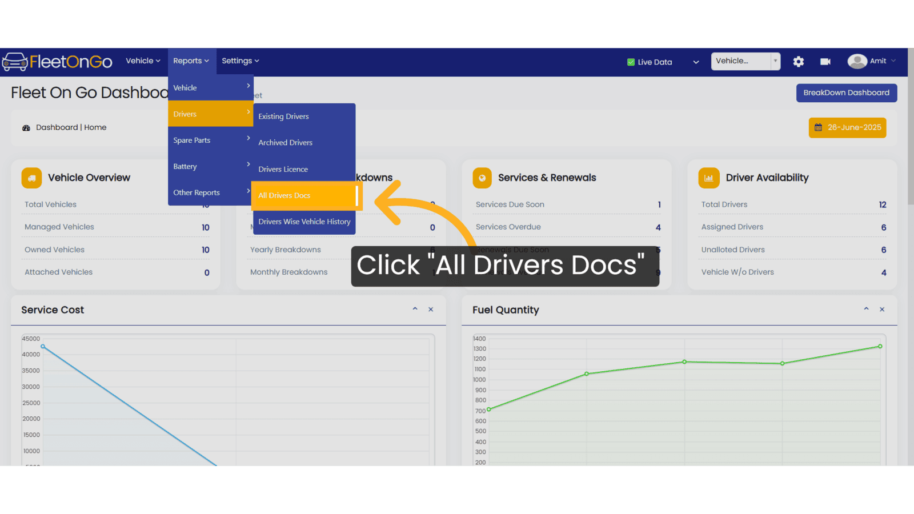Collapse the Fuel Quantity panel
This screenshot has width=914, height=514.
tap(867, 309)
